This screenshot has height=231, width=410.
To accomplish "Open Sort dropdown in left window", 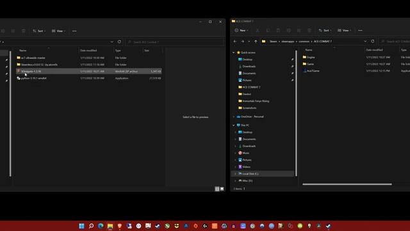I will (x=39, y=31).
